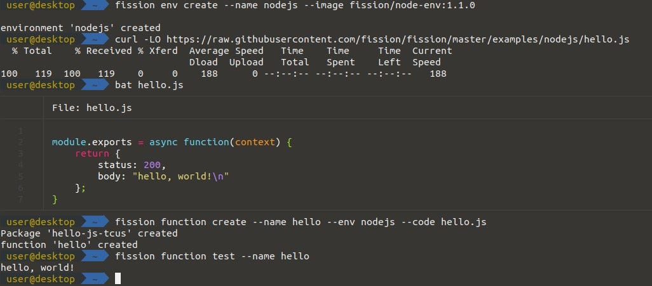This screenshot has width=652, height=286.
Task: Click the "function 'hello' created" line
Action: pyautogui.click(x=69, y=245)
